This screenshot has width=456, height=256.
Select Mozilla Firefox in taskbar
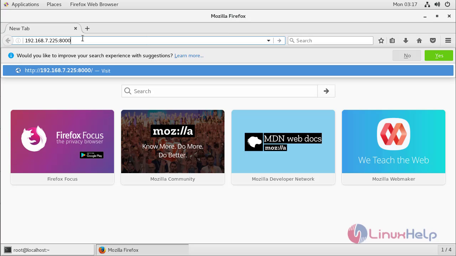(142, 250)
